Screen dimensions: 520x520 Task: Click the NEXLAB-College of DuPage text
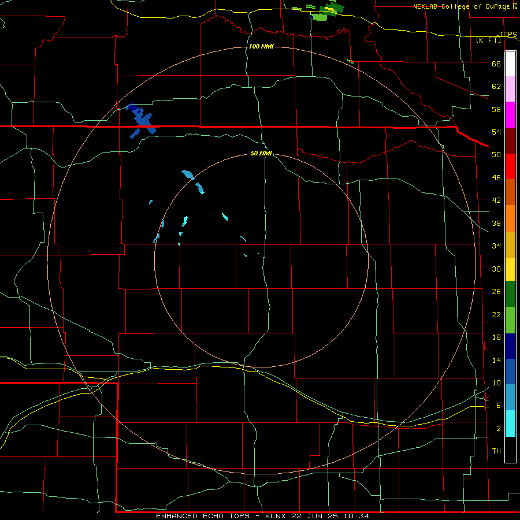(x=461, y=6)
